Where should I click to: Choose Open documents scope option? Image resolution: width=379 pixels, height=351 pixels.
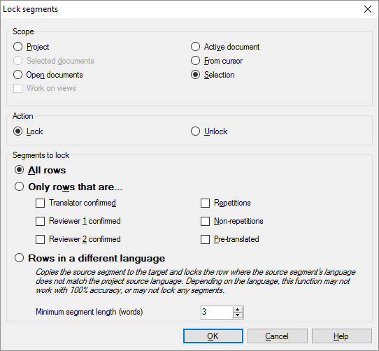[18, 75]
